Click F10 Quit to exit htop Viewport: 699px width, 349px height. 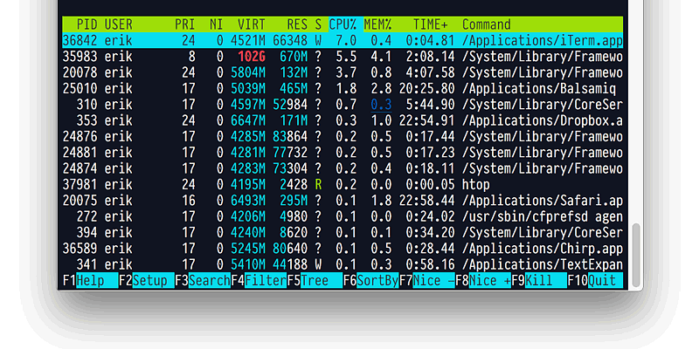coord(603,281)
